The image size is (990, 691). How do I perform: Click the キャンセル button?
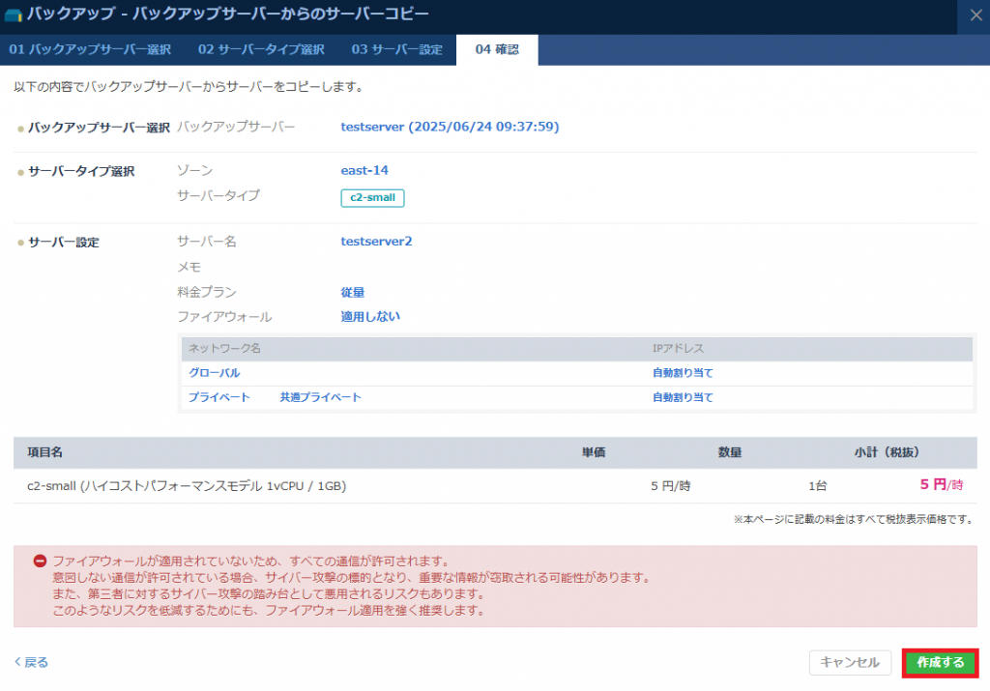tap(850, 663)
